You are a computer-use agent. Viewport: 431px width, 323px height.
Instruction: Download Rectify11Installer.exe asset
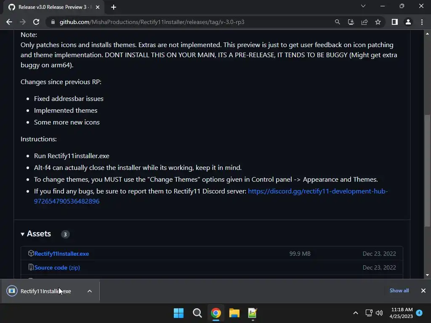coord(61,254)
